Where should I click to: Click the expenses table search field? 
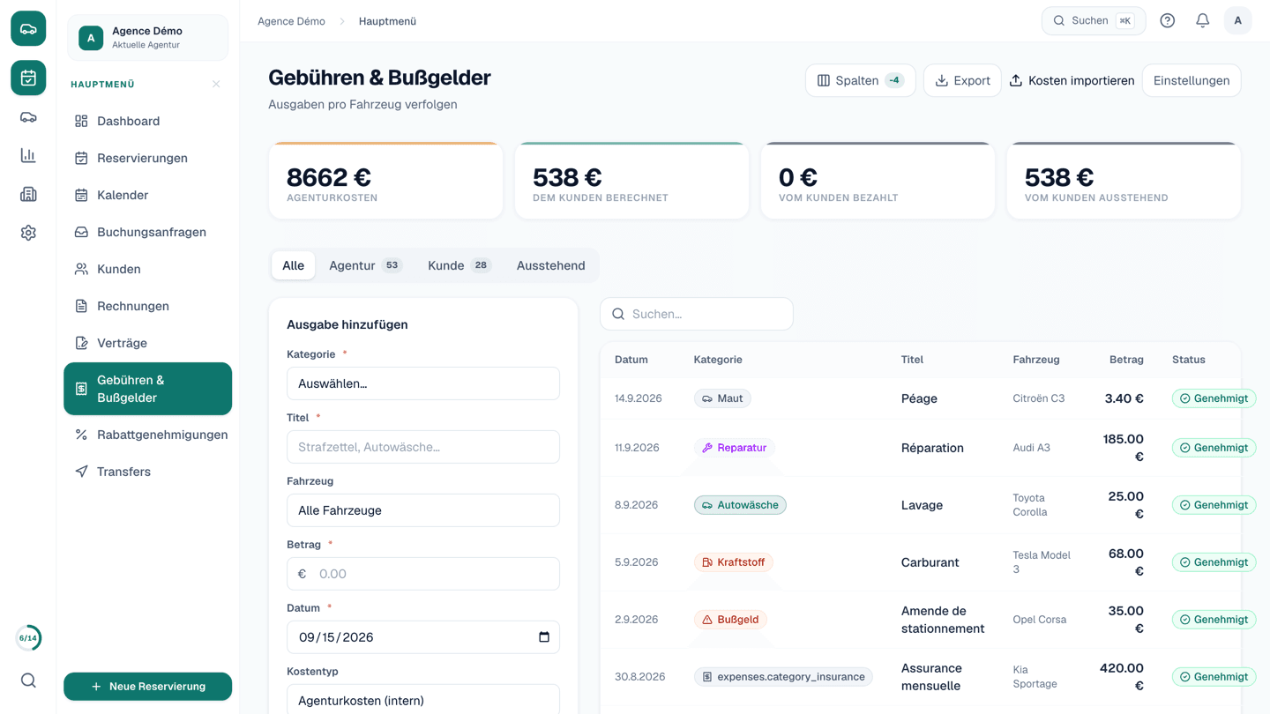697,314
